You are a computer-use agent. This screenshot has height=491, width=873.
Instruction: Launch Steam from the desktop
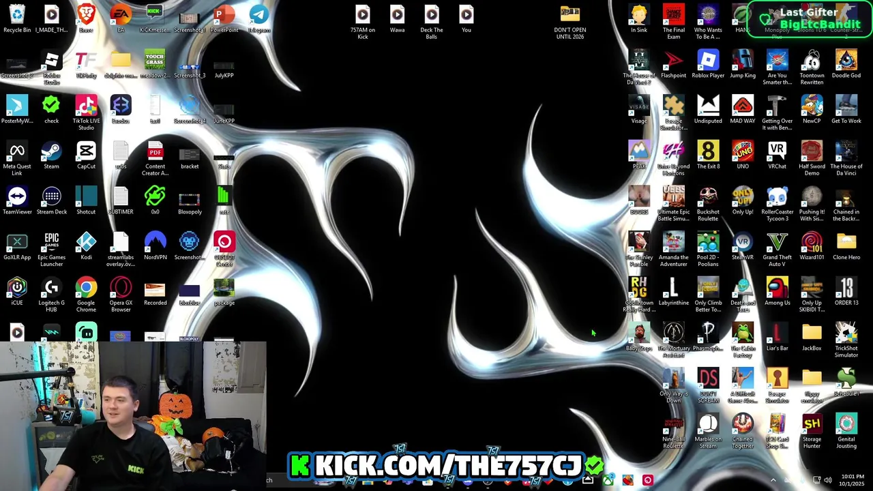[52, 155]
